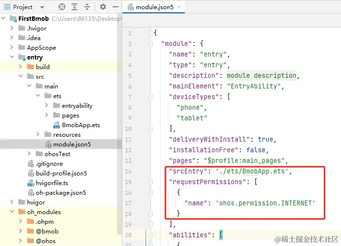Expand the AppScope folder
Viewport: 341px width, 246px height.
pyautogui.click(x=12, y=47)
